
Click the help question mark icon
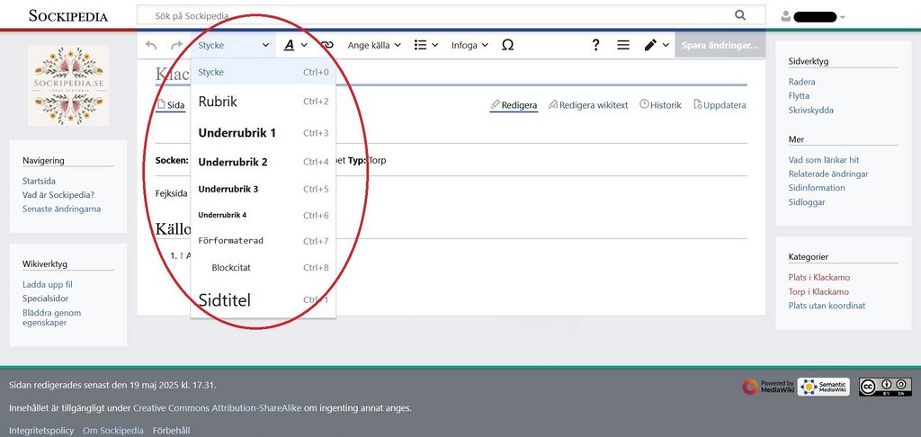pyautogui.click(x=595, y=45)
